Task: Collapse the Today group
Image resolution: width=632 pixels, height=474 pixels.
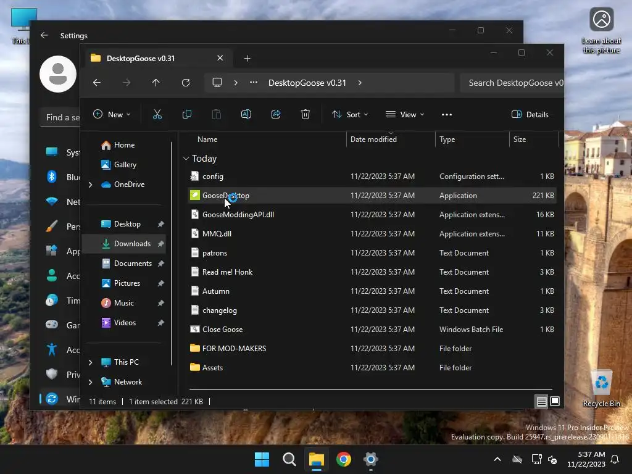Action: [186, 159]
